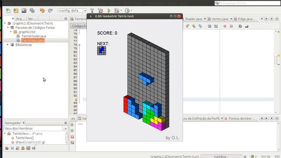
Task: Toggle Show Non-Public Members navigator filter
Action: [23, 148]
